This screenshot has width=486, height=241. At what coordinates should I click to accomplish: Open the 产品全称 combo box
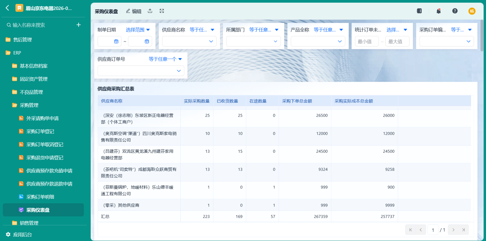coord(318,41)
